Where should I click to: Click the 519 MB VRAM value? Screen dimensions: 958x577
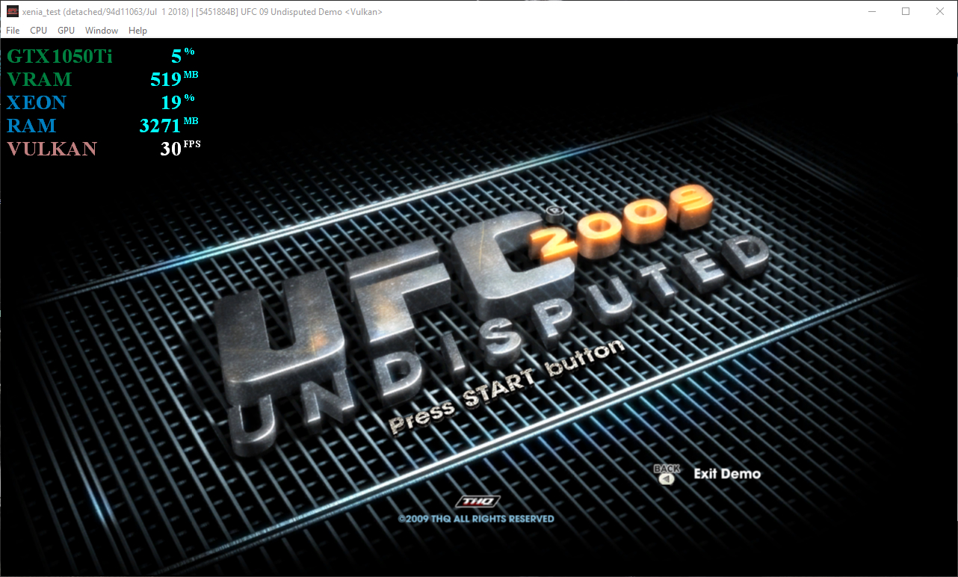(174, 79)
